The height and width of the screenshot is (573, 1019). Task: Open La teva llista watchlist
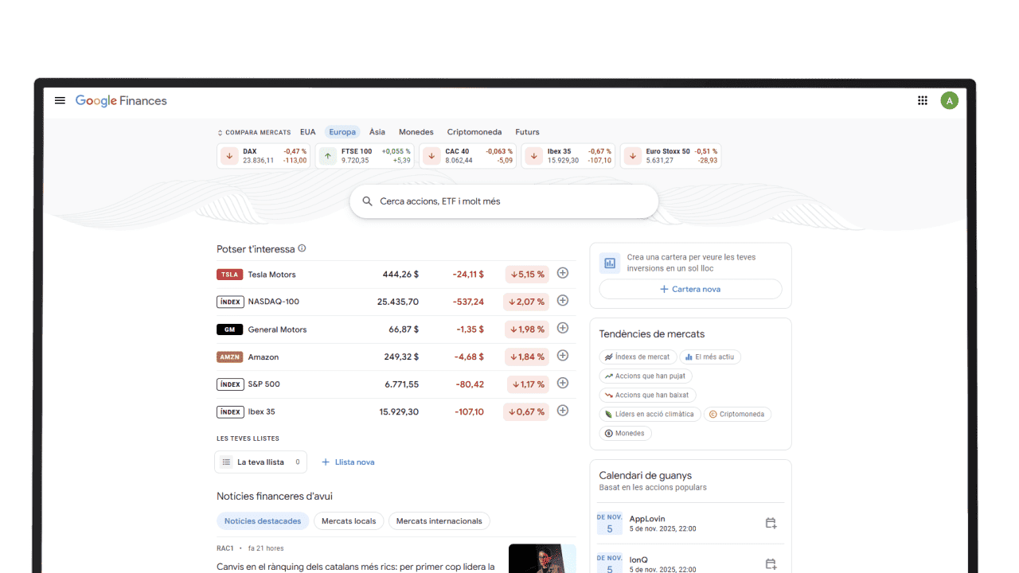260,462
